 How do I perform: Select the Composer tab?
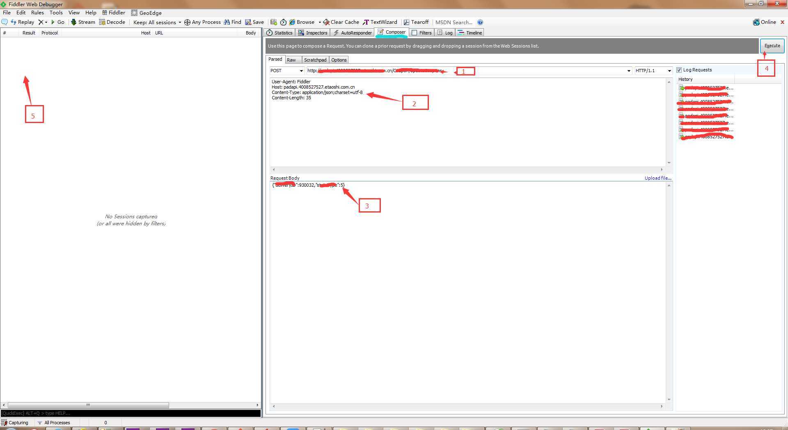click(x=392, y=32)
